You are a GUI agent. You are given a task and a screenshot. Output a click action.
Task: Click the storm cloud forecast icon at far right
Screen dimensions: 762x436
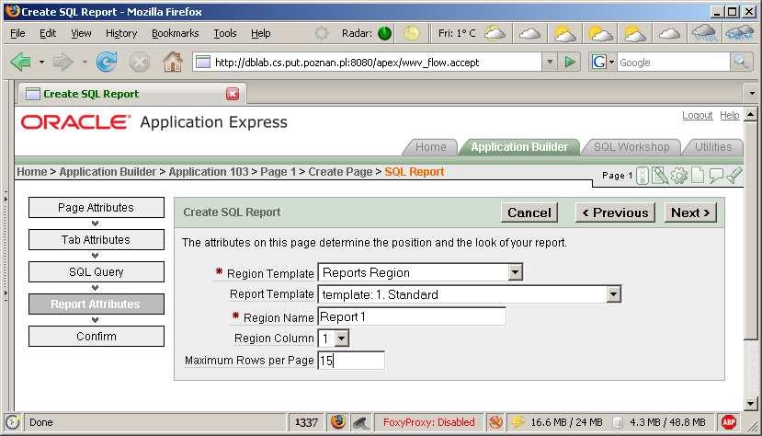click(739, 33)
